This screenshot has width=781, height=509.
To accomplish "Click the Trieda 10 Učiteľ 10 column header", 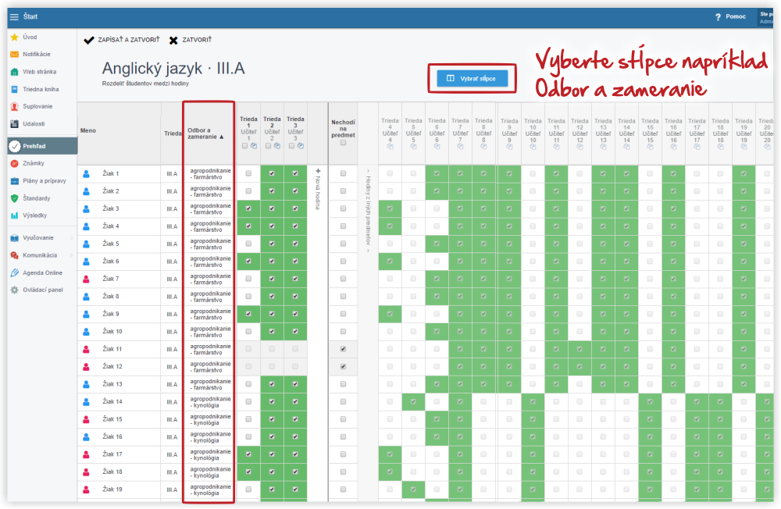I will (x=533, y=133).
